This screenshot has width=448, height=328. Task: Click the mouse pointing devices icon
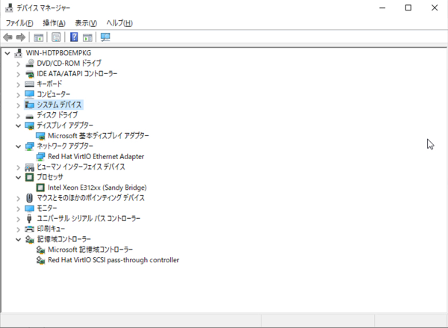[x=29, y=198]
